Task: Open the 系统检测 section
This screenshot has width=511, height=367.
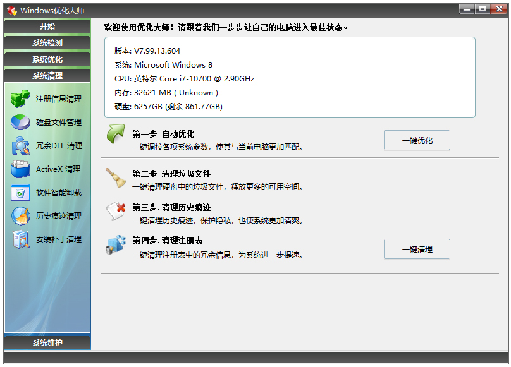Action: pyautogui.click(x=47, y=43)
